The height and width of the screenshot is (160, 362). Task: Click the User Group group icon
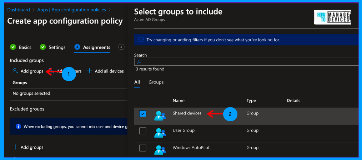[x=160, y=133]
